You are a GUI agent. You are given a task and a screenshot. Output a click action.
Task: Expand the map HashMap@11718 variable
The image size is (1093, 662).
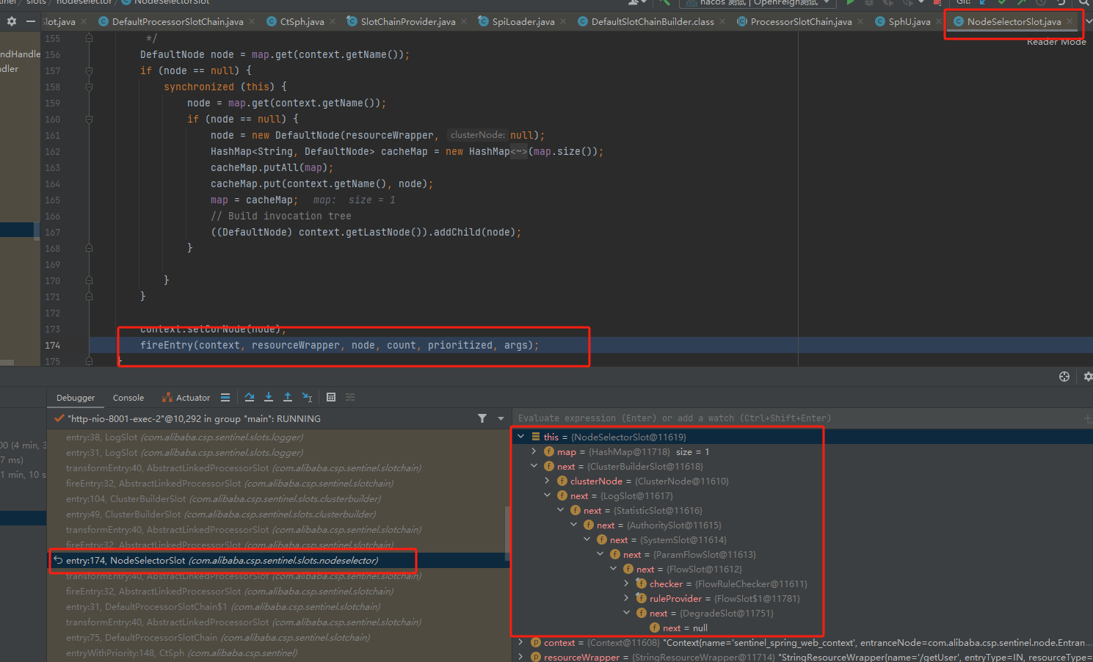[534, 451]
